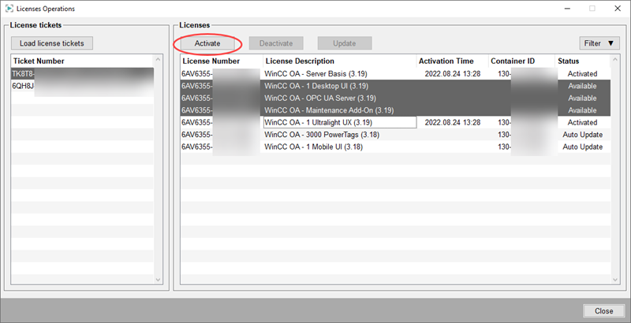Viewport: 631px width, 323px height.
Task: Click Auto Update status of PowerTags row
Action: pos(582,135)
